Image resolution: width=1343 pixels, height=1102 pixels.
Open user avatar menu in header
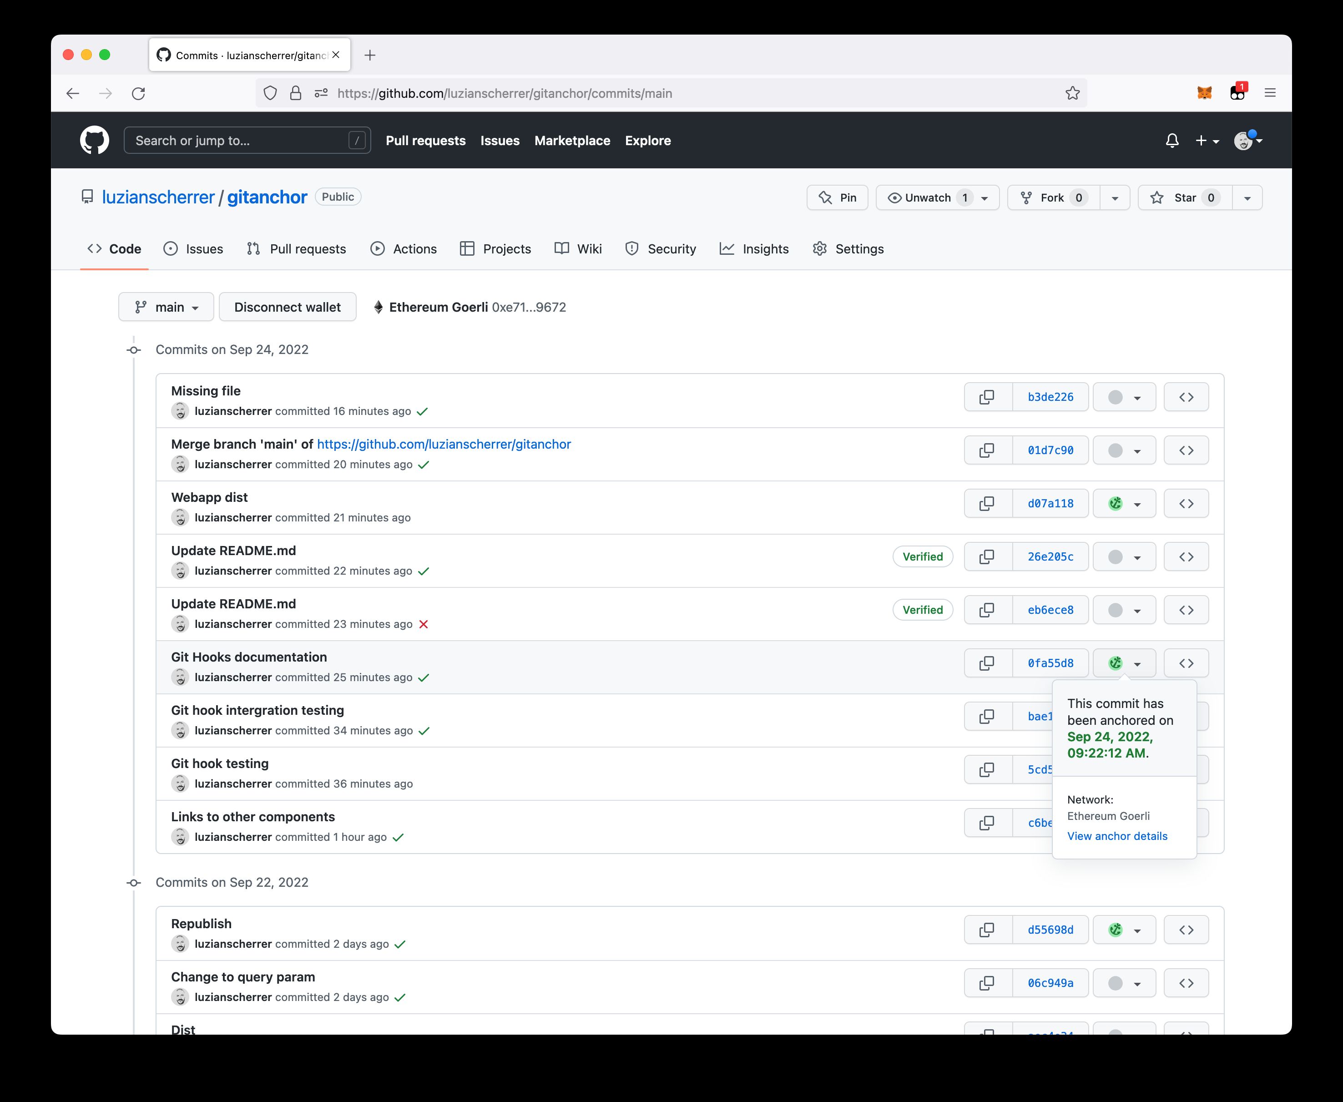click(x=1248, y=140)
